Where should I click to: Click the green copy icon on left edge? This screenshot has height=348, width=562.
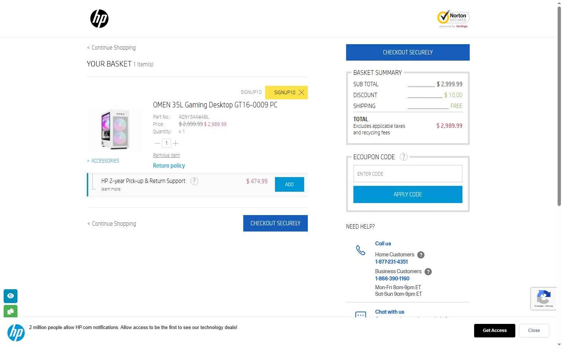pyautogui.click(x=11, y=311)
